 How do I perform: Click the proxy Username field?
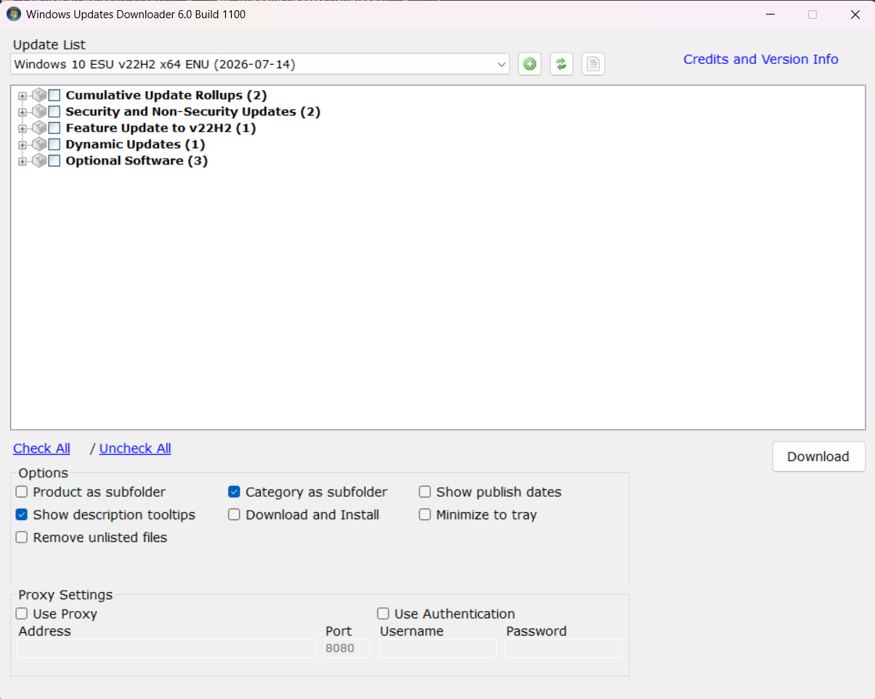pos(437,648)
